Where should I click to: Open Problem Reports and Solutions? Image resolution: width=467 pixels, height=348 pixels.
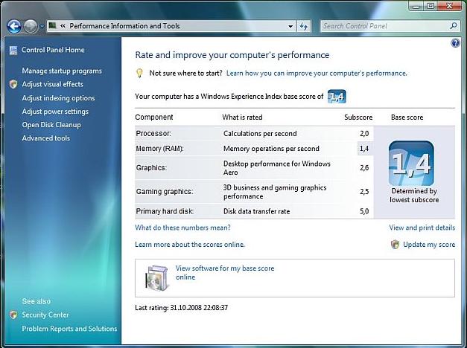(69, 329)
